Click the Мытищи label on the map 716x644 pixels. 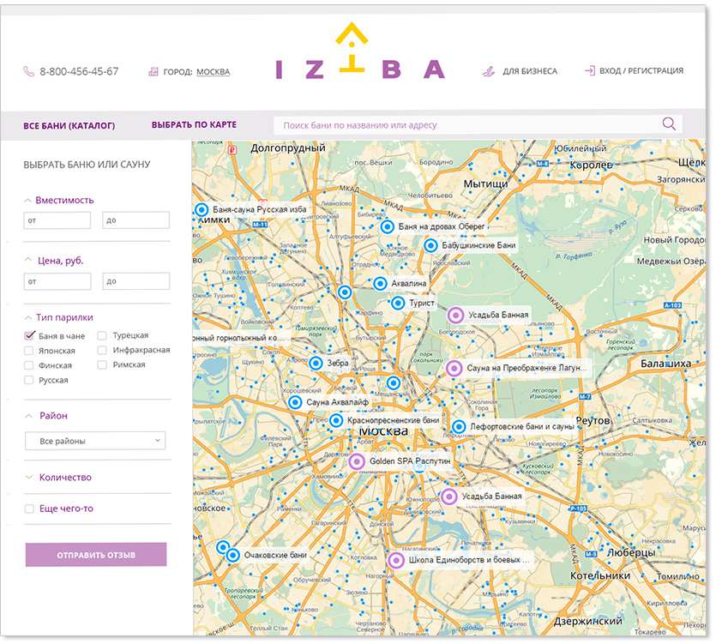(485, 184)
